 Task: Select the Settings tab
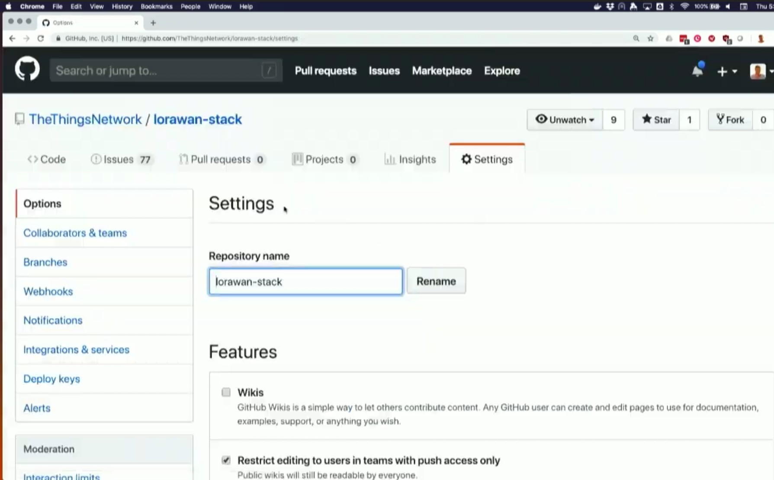pos(487,159)
